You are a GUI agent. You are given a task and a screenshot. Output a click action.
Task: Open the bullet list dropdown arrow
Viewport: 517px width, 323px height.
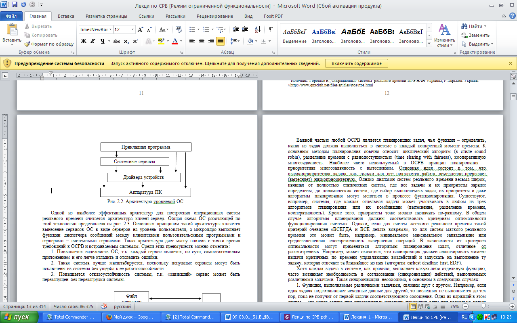[x=198, y=29]
